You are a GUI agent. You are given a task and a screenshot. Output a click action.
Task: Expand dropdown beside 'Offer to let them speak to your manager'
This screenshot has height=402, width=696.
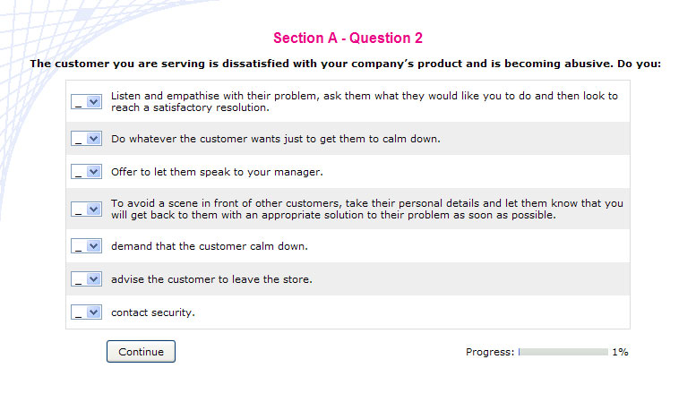(x=87, y=171)
